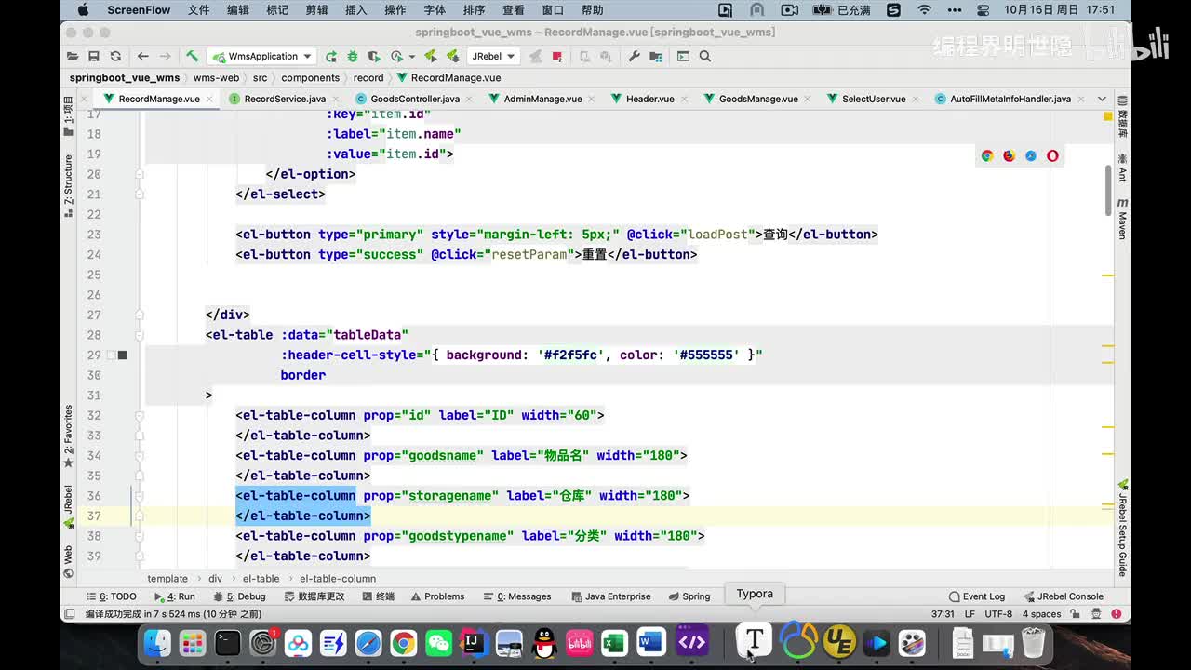The width and height of the screenshot is (1191, 670).
Task: Open the TODO tool window
Action: 111,596
